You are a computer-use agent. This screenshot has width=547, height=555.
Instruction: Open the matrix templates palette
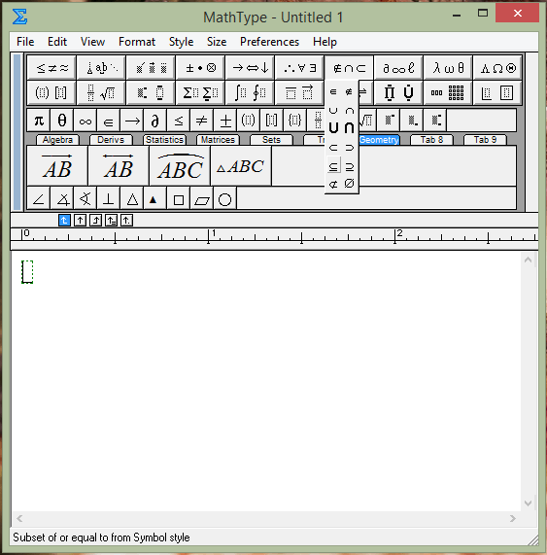point(448,92)
